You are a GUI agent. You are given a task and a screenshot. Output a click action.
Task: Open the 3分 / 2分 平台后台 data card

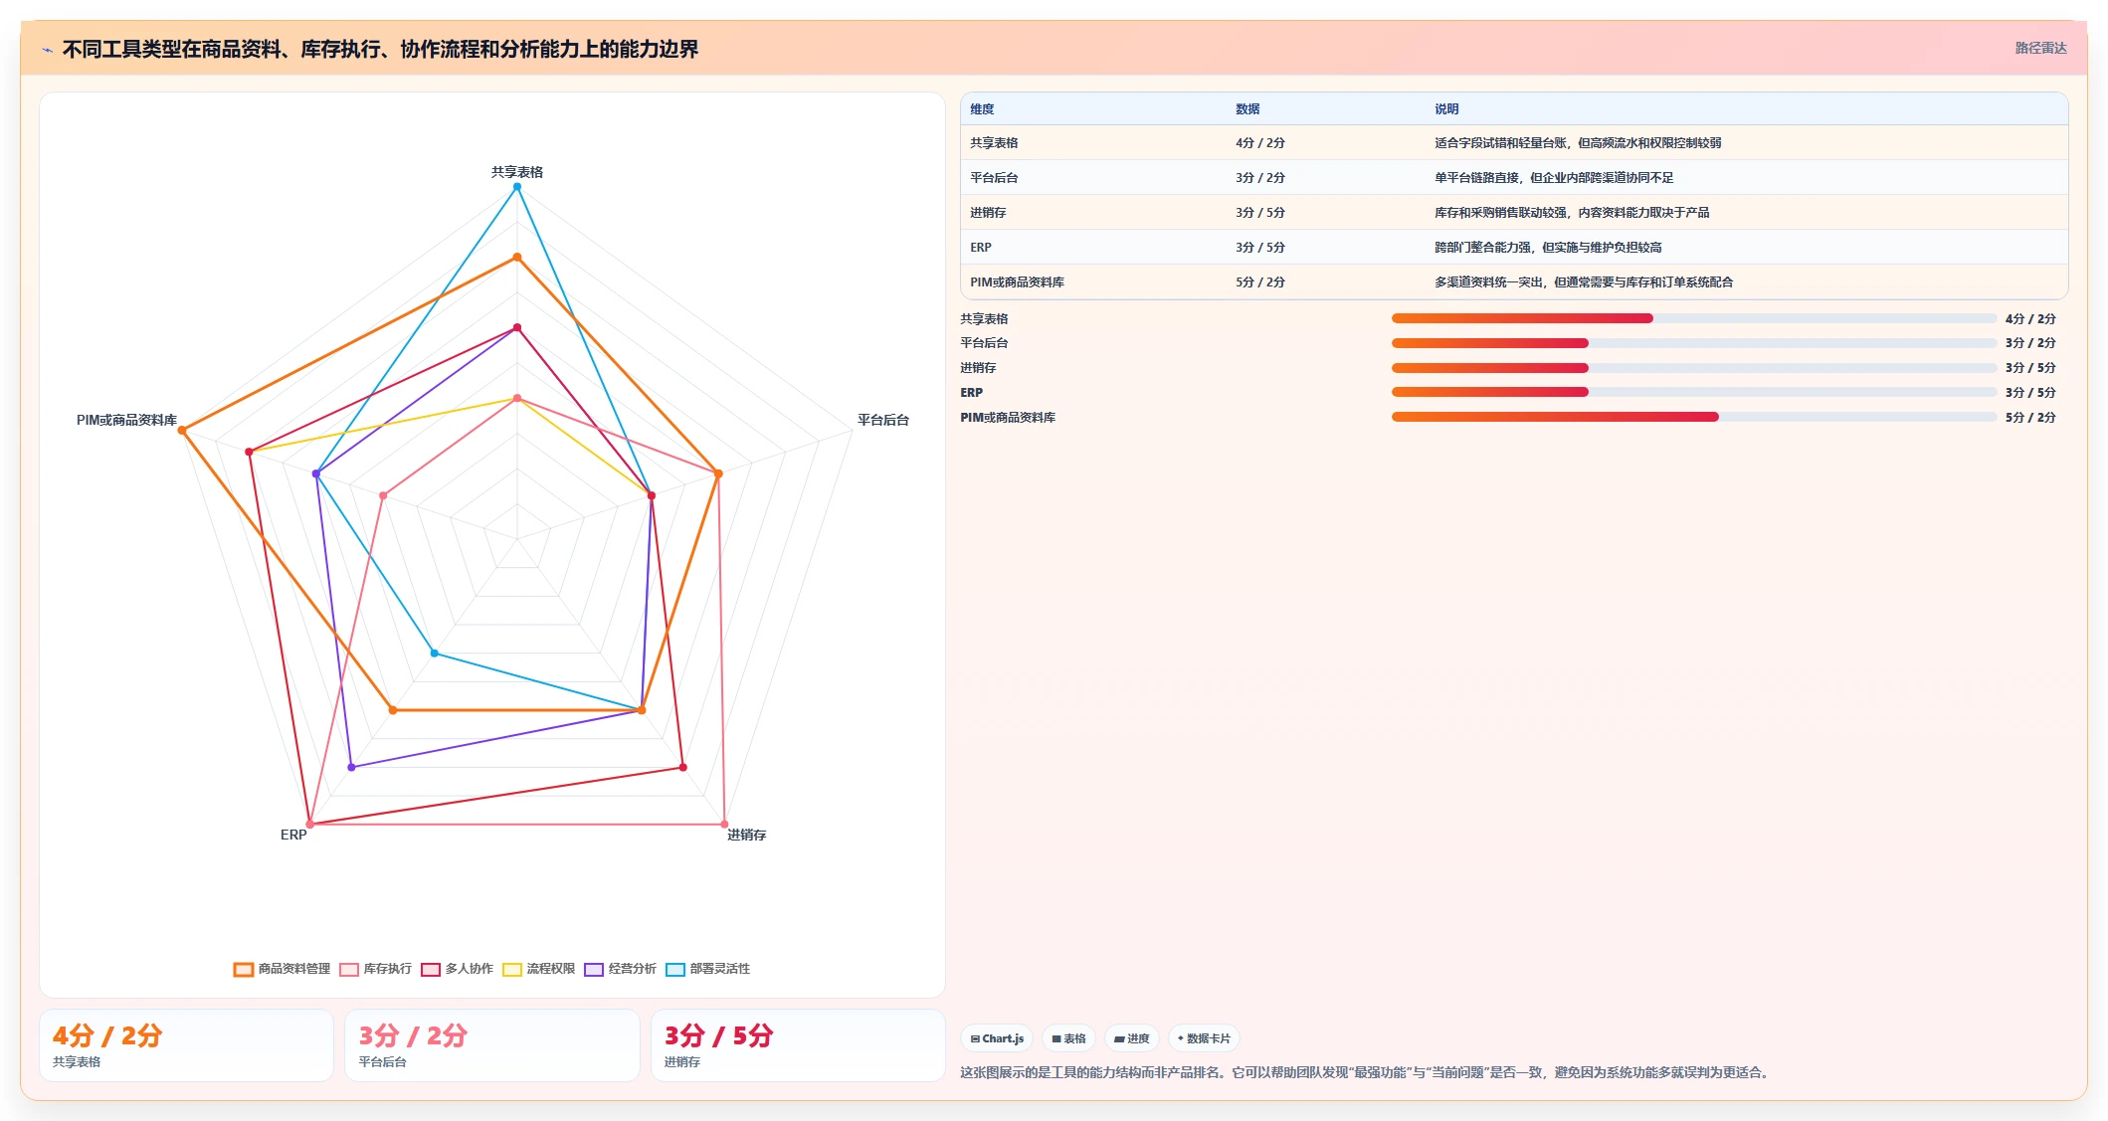[x=491, y=1045]
